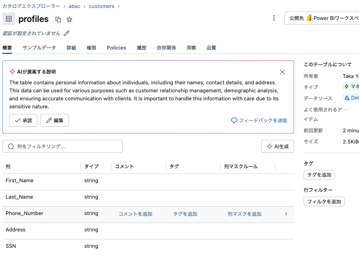Select the Address column row
The height and width of the screenshot is (255, 359).
[x=148, y=231]
